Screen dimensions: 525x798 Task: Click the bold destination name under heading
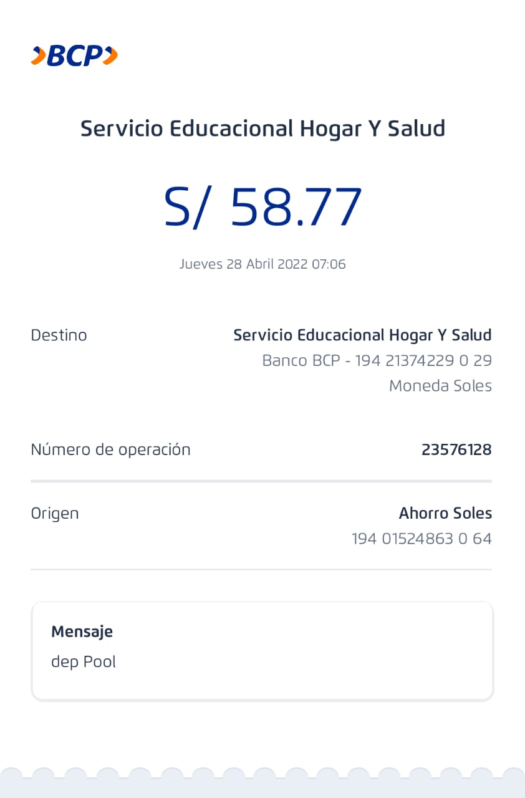(362, 335)
